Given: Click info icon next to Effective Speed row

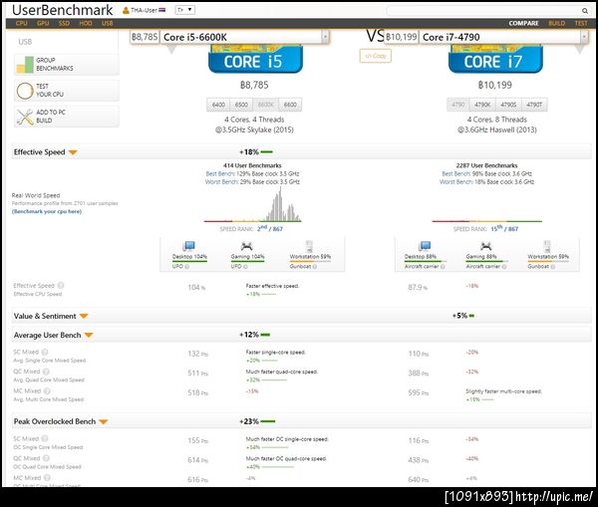Looking at the screenshot, I should coord(61,285).
